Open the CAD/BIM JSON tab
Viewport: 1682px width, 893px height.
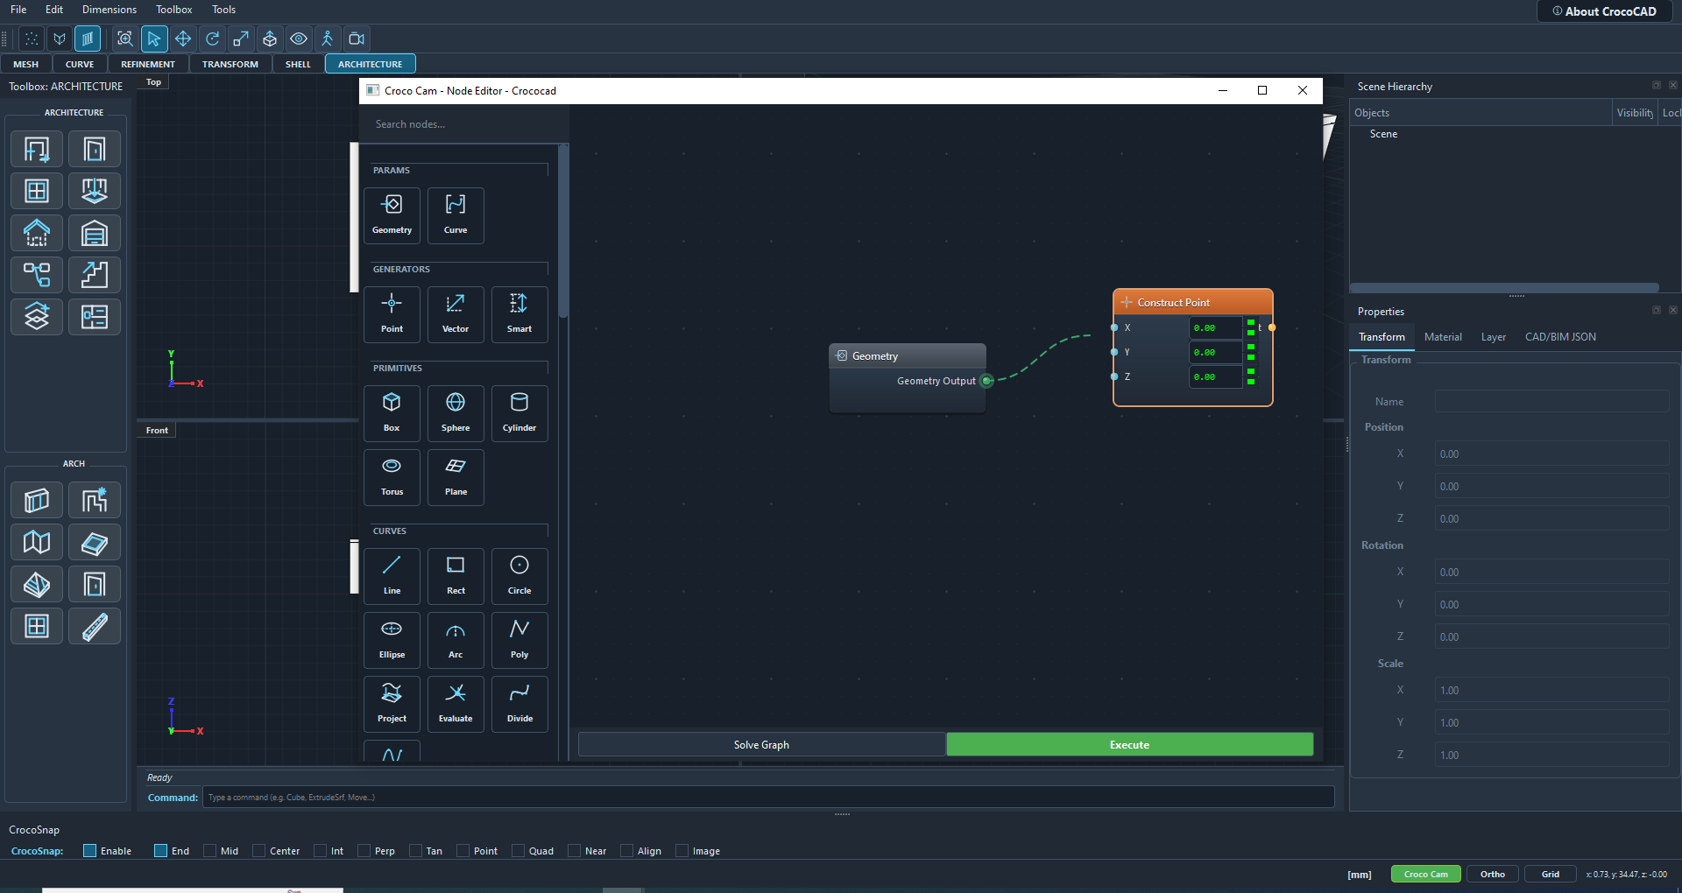pyautogui.click(x=1560, y=337)
